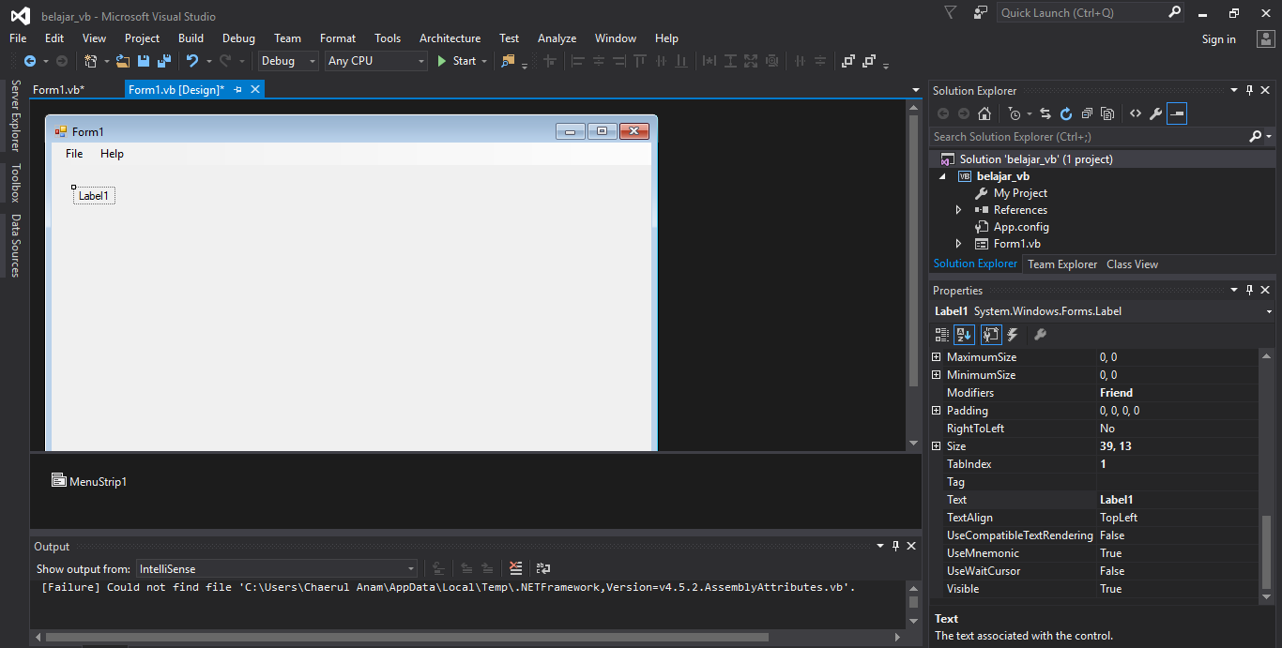Click the Home icon in Solution Explorer
Screen dimensions: 1282x648
click(984, 113)
